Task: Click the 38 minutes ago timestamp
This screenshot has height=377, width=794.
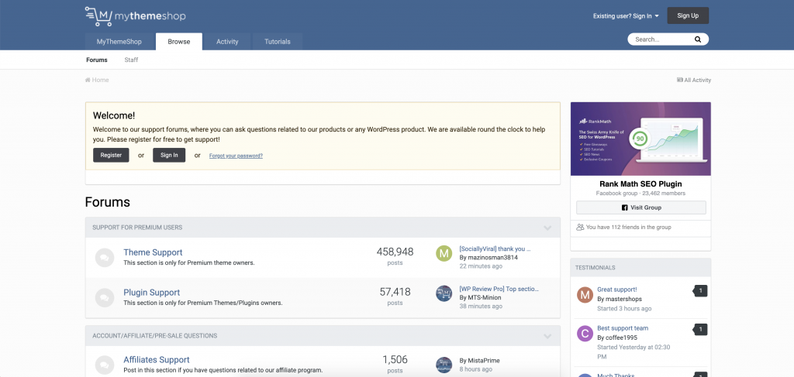Action: pos(481,307)
